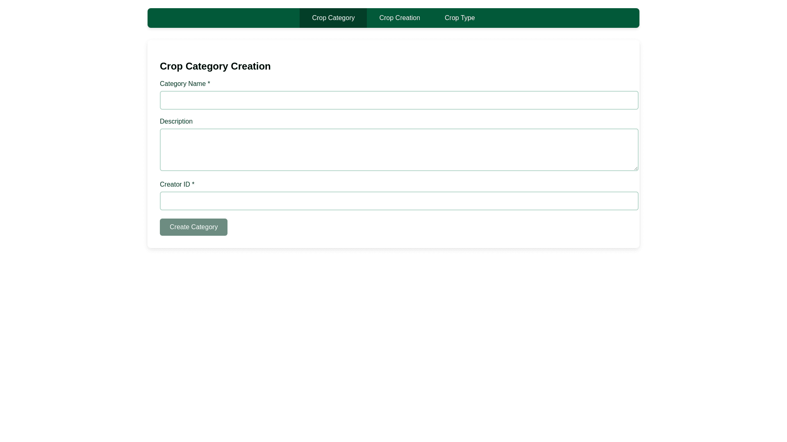Focus the Creator ID input field
The width and height of the screenshot is (787, 442).
pyautogui.click(x=398, y=201)
